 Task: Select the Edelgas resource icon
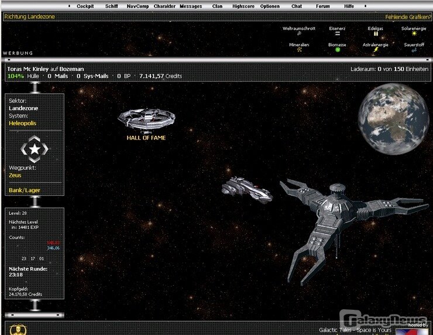[x=376, y=34]
